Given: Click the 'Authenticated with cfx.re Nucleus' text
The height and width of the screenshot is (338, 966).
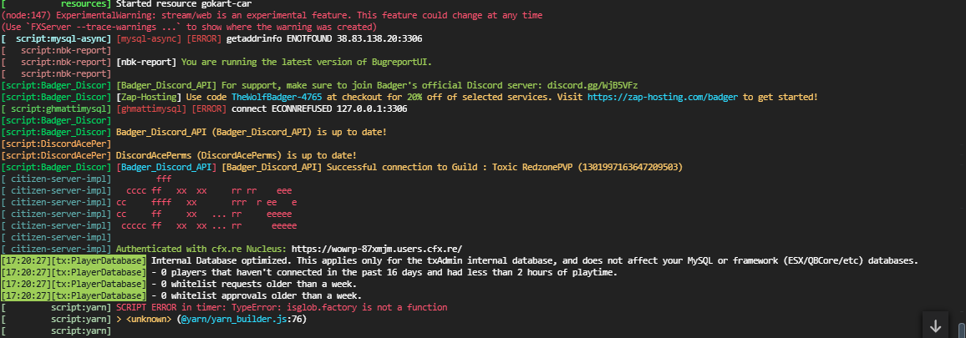Looking at the screenshot, I should 201,250.
